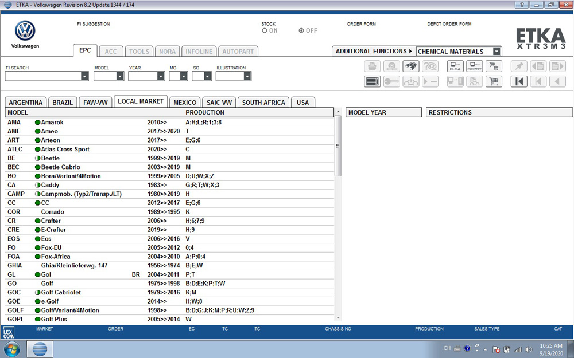Select the SOUTH AFRICA market tab
Screen dimensions: 574x358
click(x=263, y=103)
